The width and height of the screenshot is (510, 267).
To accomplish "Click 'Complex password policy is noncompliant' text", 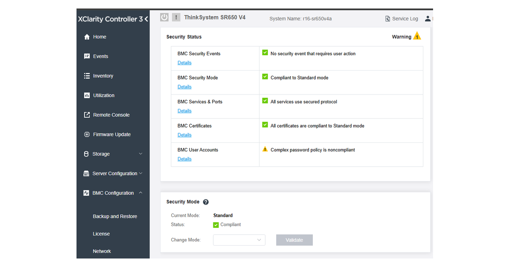I will (x=313, y=150).
